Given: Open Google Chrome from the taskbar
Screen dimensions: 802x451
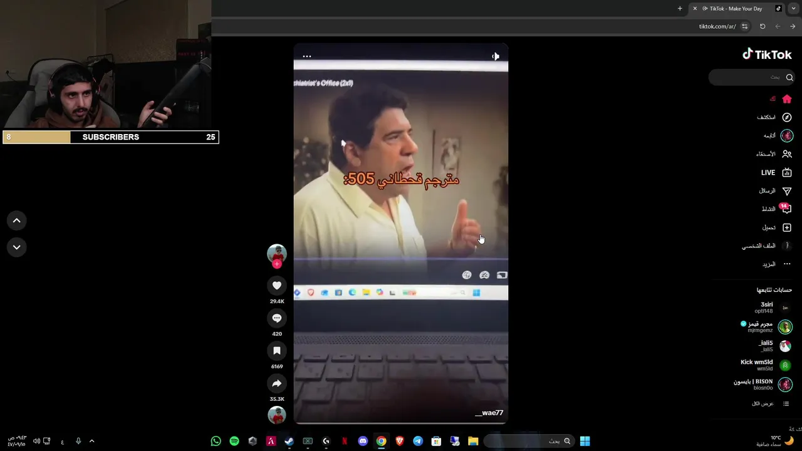Looking at the screenshot, I should [381, 441].
